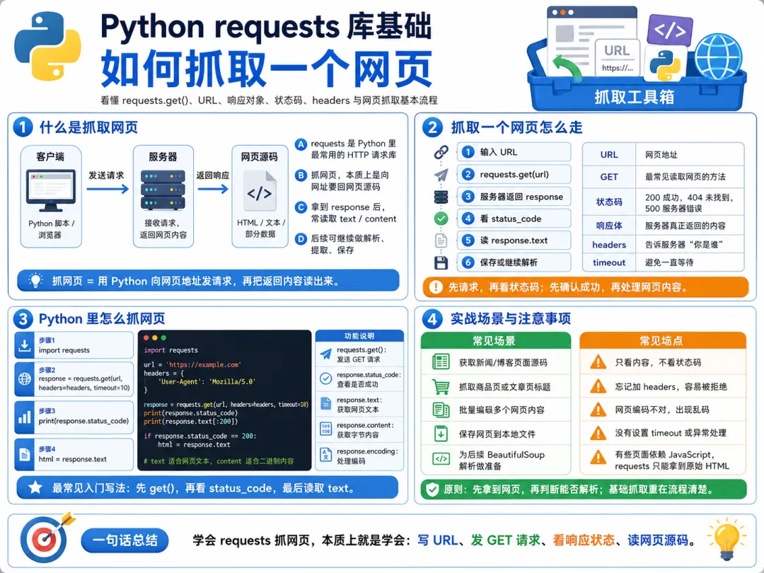Click the shield check icon in green banner
Image resolution: width=764 pixels, height=573 pixels.
tap(432, 489)
